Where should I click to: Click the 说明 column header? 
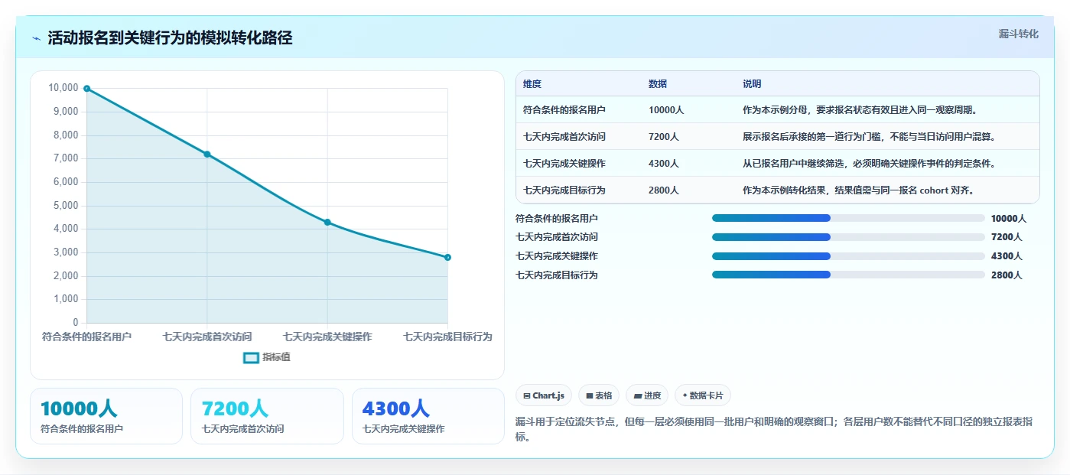[x=752, y=84]
